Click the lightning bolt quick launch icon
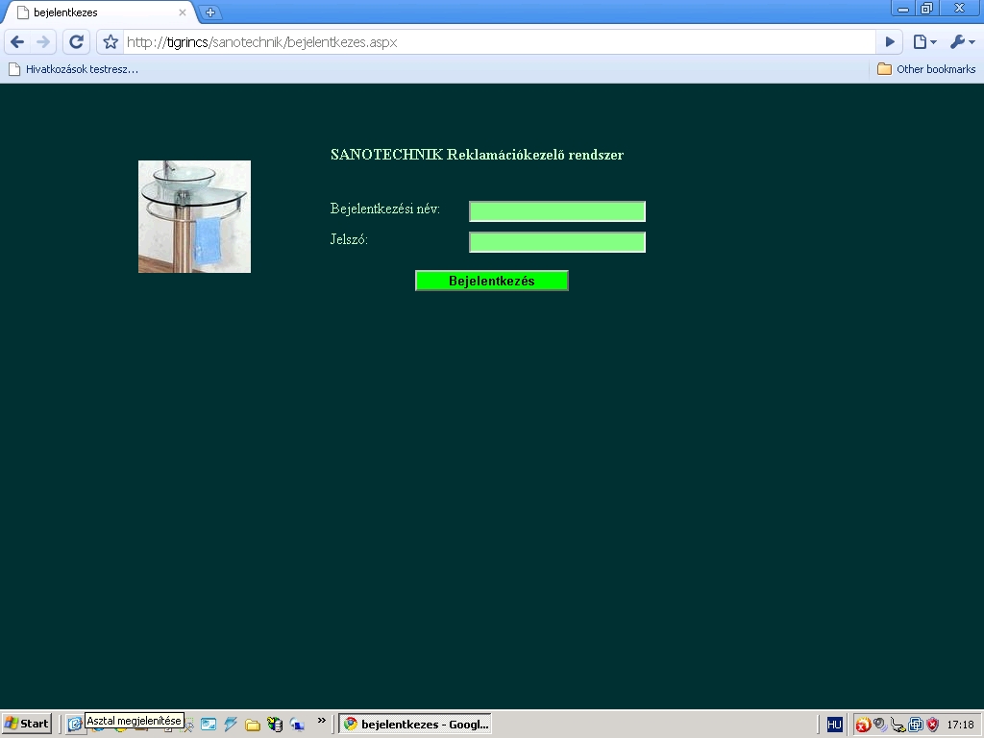 (x=231, y=724)
